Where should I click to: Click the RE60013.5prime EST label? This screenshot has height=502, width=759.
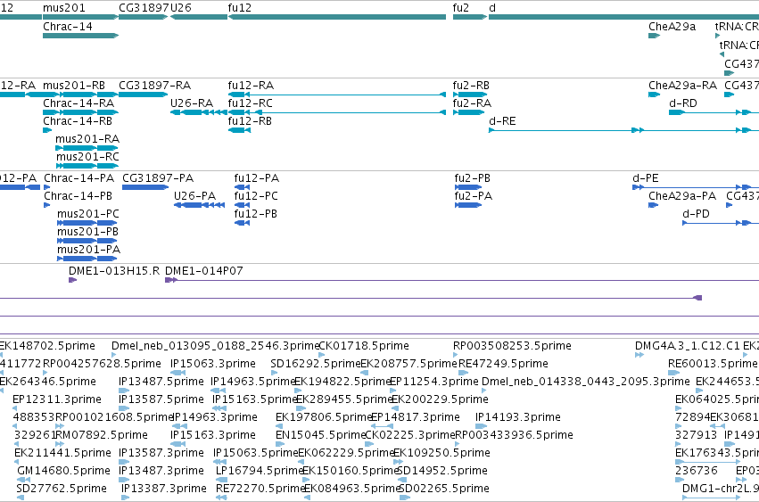point(713,364)
